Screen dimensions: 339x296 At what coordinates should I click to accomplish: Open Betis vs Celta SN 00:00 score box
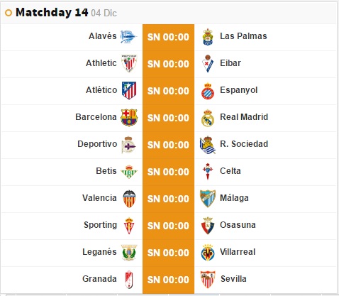coord(168,172)
